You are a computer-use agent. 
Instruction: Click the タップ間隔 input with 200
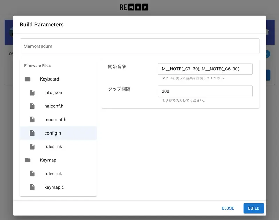pyautogui.click(x=205, y=91)
